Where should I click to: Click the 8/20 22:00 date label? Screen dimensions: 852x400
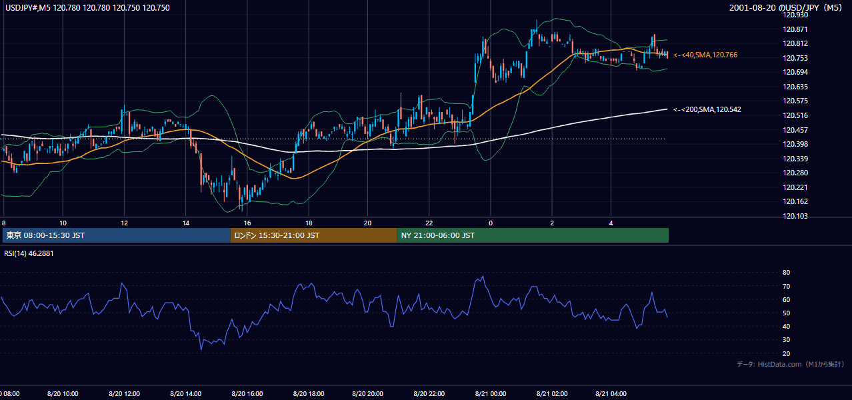pyautogui.click(x=429, y=393)
